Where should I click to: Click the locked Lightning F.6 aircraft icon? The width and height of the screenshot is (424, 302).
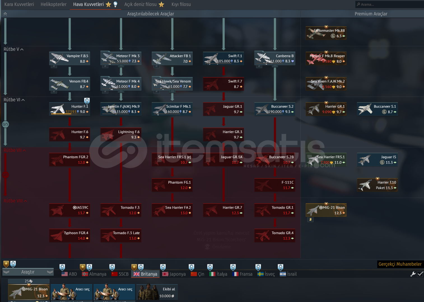pyautogui.click(x=108, y=135)
